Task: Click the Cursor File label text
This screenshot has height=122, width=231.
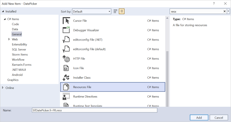Action: (80, 20)
